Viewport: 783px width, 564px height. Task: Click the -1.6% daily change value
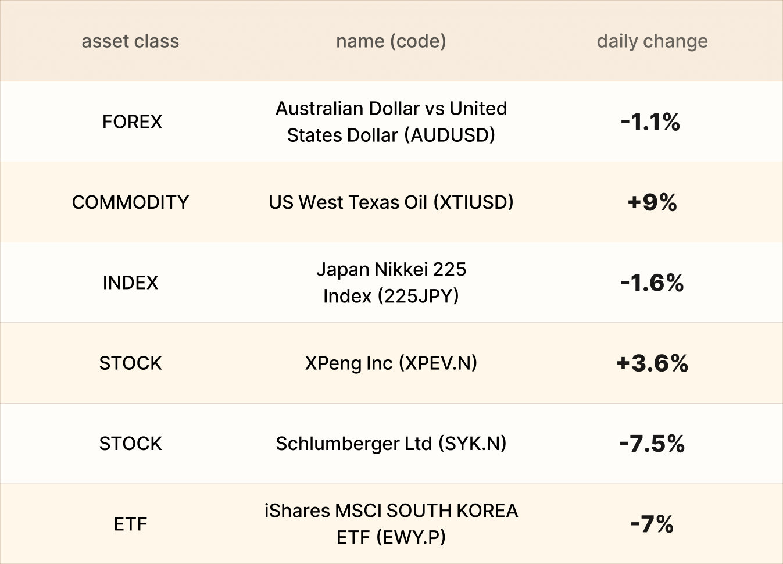click(x=652, y=283)
